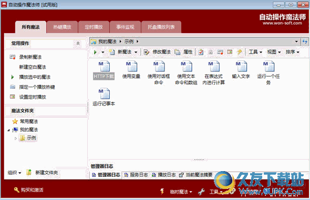Select the 示例 folder in the tree
Screen dimensions: 310x200
pyautogui.click(x=28, y=138)
